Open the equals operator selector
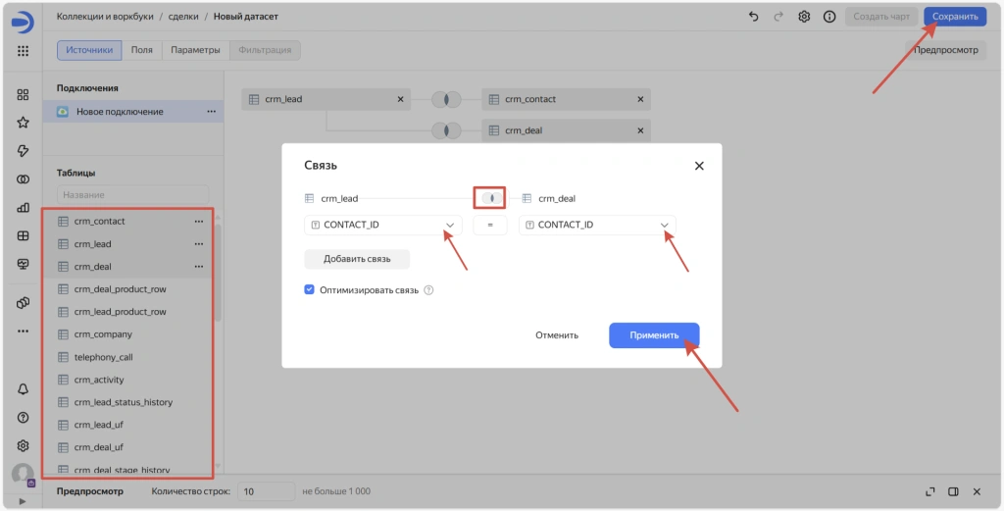Screen dimensions: 1004x511 pos(489,226)
